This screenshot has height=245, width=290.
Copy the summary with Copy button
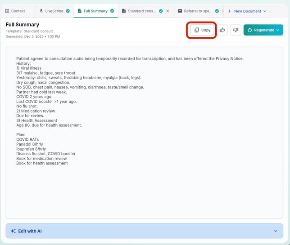tap(202, 30)
